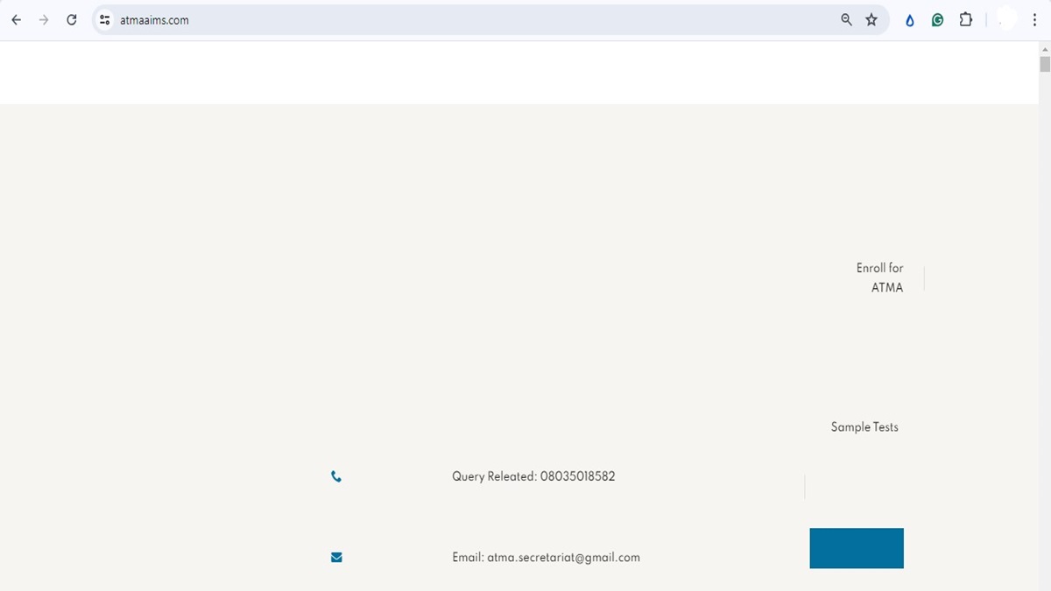Go back using the browser back arrow
The width and height of the screenshot is (1051, 591).
(15, 19)
